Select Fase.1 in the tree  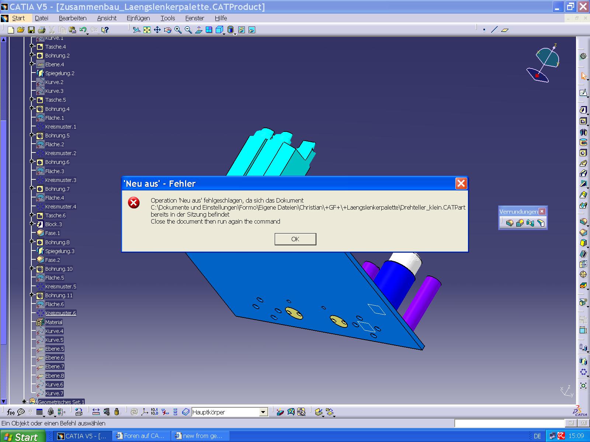[52, 233]
